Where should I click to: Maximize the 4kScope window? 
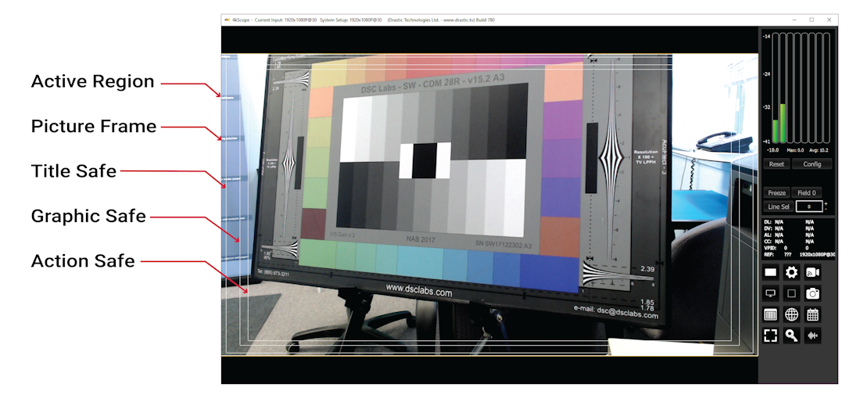[812, 20]
